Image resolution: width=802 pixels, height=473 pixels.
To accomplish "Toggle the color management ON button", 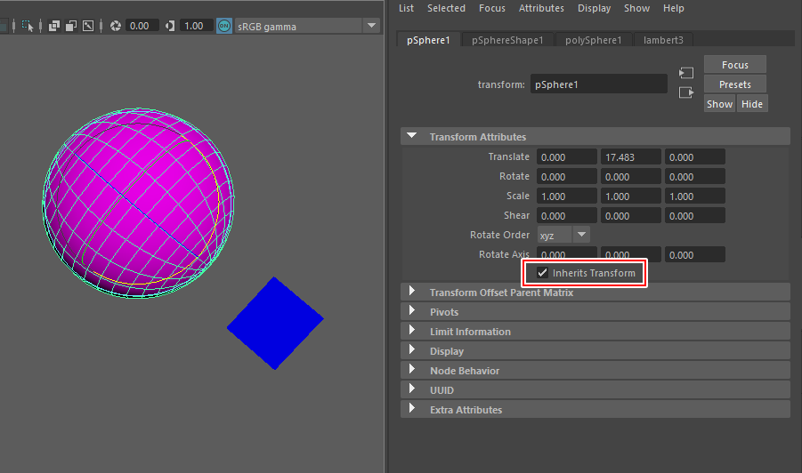I will (223, 26).
